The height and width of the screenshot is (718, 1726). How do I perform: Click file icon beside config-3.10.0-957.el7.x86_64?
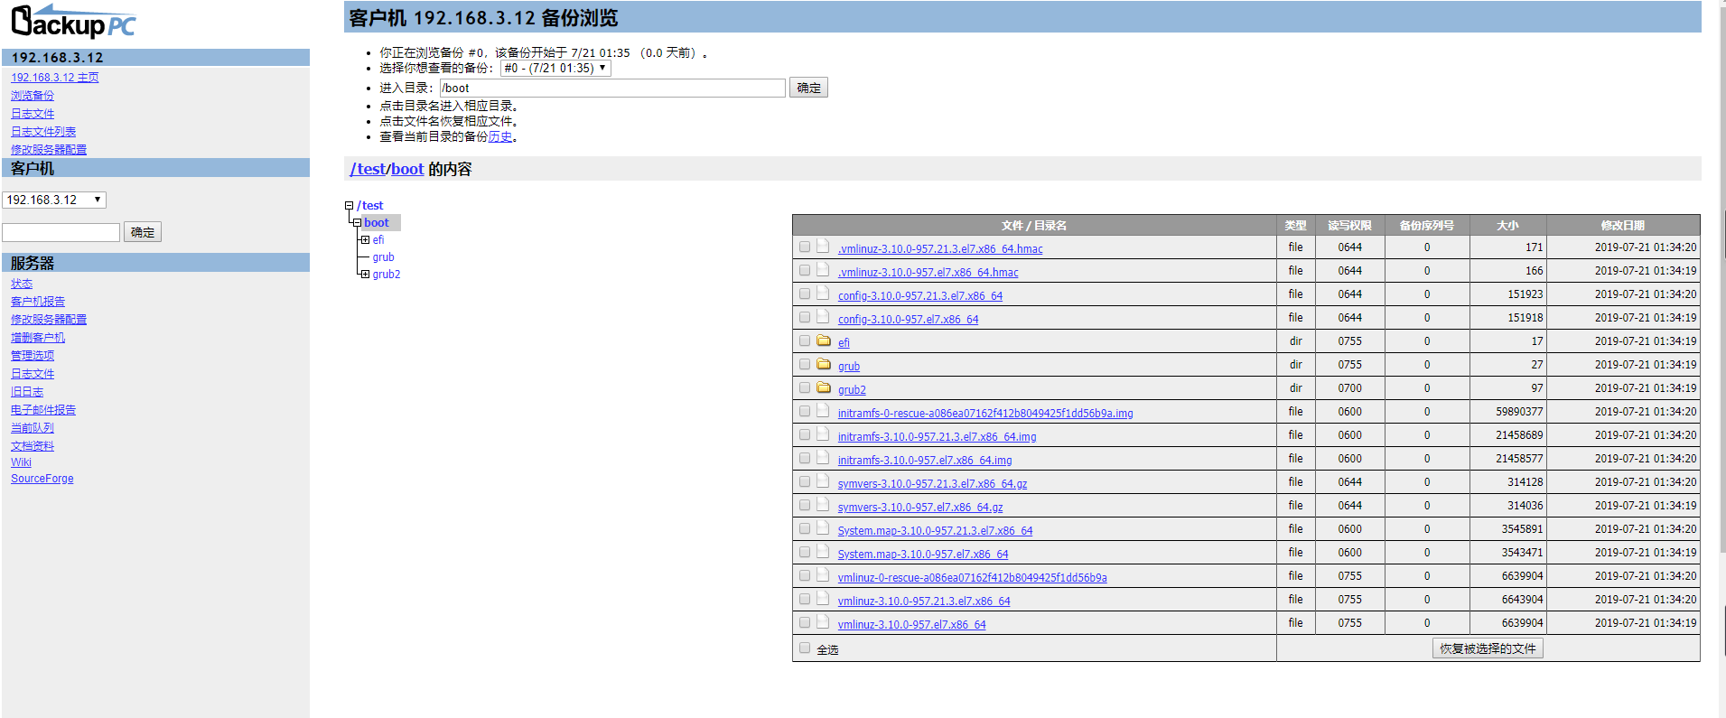(x=823, y=317)
